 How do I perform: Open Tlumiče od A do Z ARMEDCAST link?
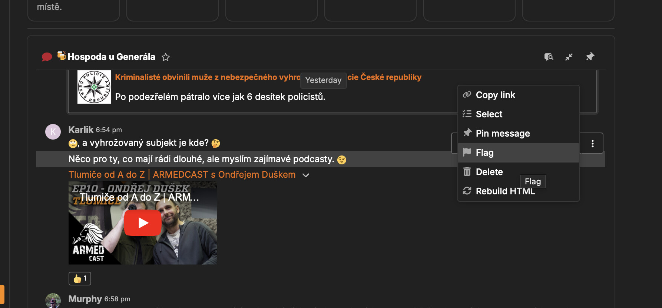click(182, 175)
